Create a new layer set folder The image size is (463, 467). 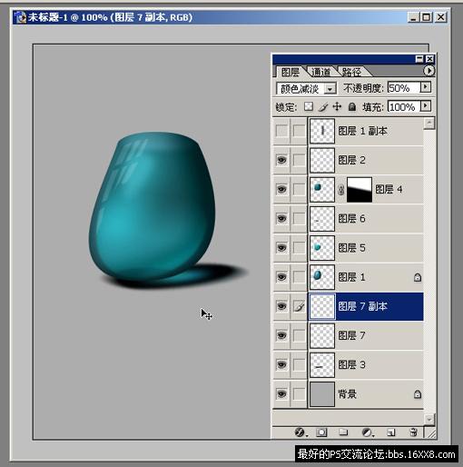point(343,432)
